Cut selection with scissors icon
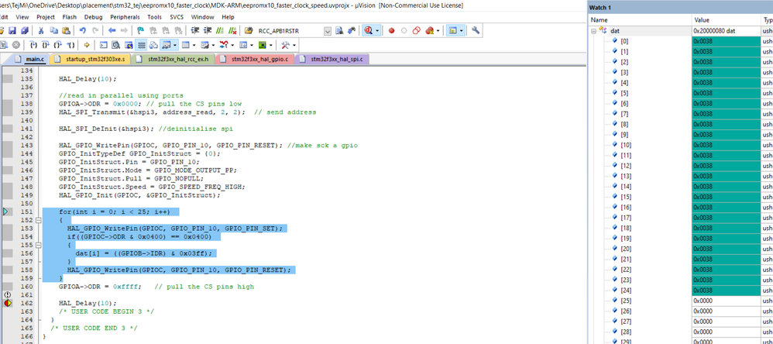The image size is (773, 344). 40,30
